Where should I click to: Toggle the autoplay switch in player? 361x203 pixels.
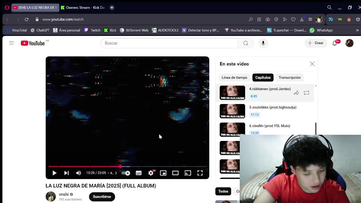[x=126, y=173]
